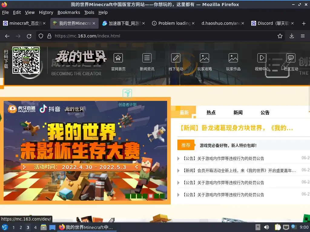Open file manager from taskbar

point(44,227)
